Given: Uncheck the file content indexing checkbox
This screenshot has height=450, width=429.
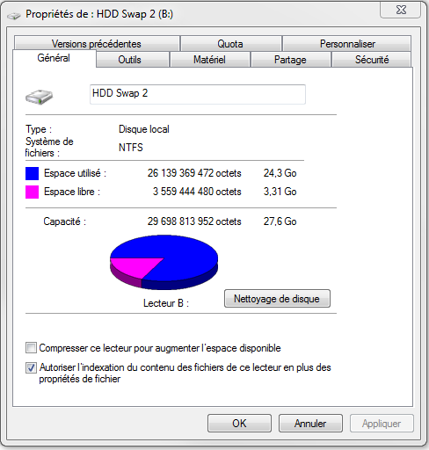Looking at the screenshot, I should [31, 367].
